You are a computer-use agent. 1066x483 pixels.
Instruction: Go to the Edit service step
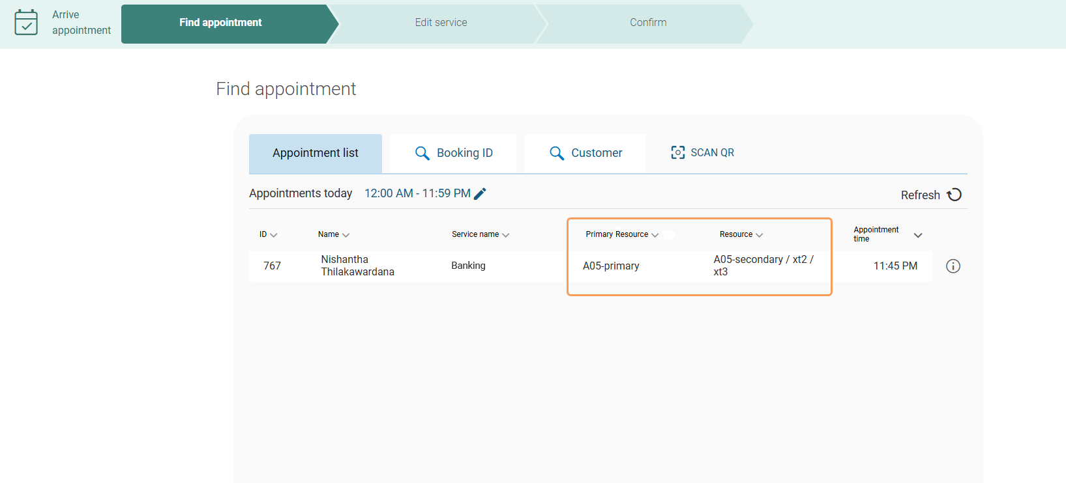[441, 23]
